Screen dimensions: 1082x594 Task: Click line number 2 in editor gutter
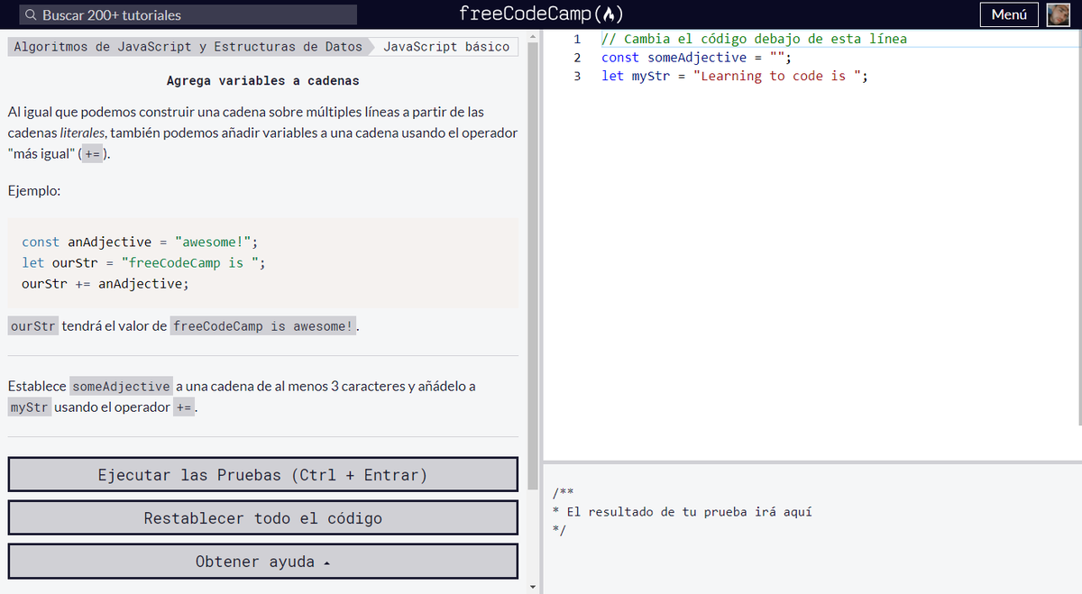tap(577, 58)
